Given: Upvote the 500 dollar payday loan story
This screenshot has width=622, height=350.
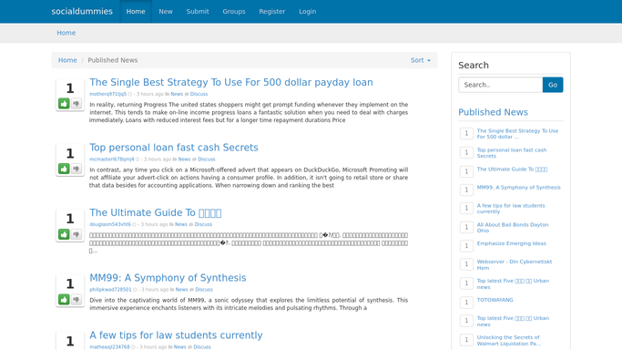Looking at the screenshot, I should tap(64, 104).
